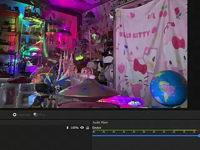
Task: Toggle the lock icon for the source
Action: [x=87, y=127]
